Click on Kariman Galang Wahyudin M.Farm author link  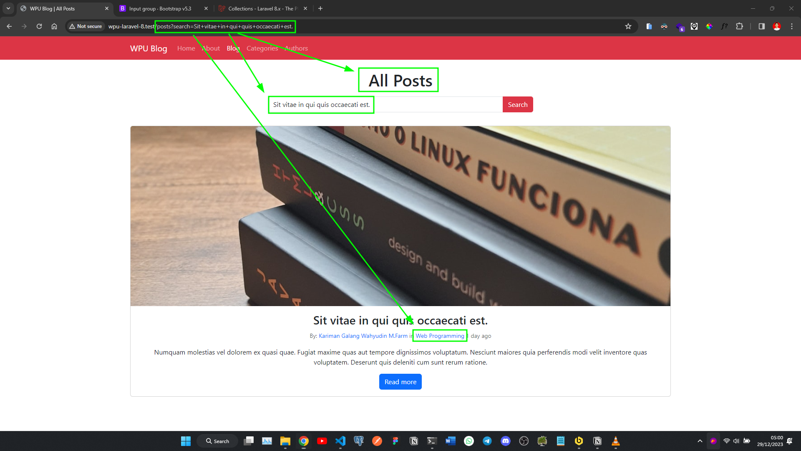click(363, 335)
